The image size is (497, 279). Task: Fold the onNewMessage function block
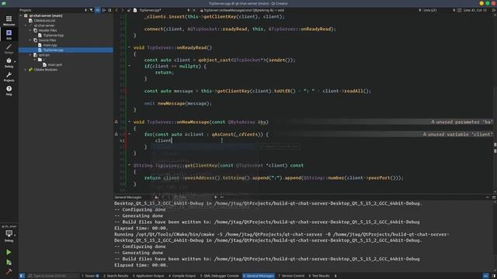129,122
